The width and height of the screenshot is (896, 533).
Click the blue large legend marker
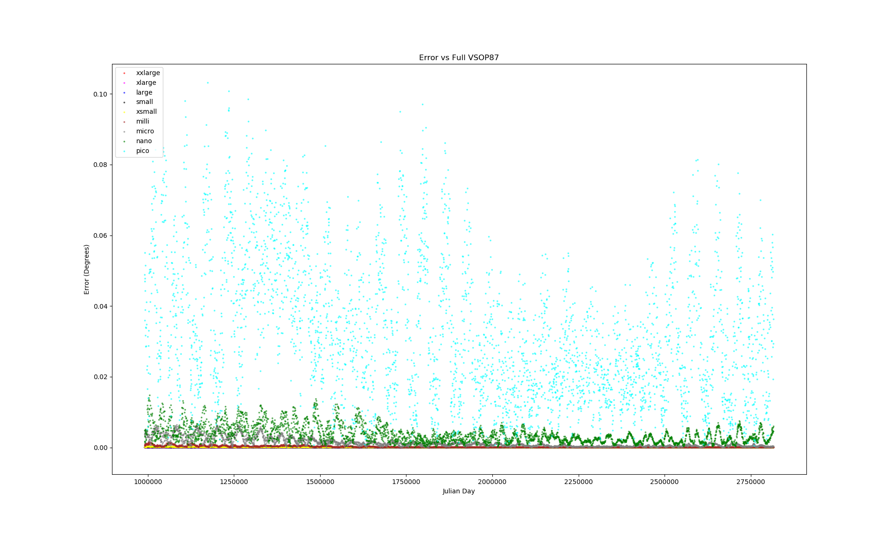pyautogui.click(x=124, y=93)
